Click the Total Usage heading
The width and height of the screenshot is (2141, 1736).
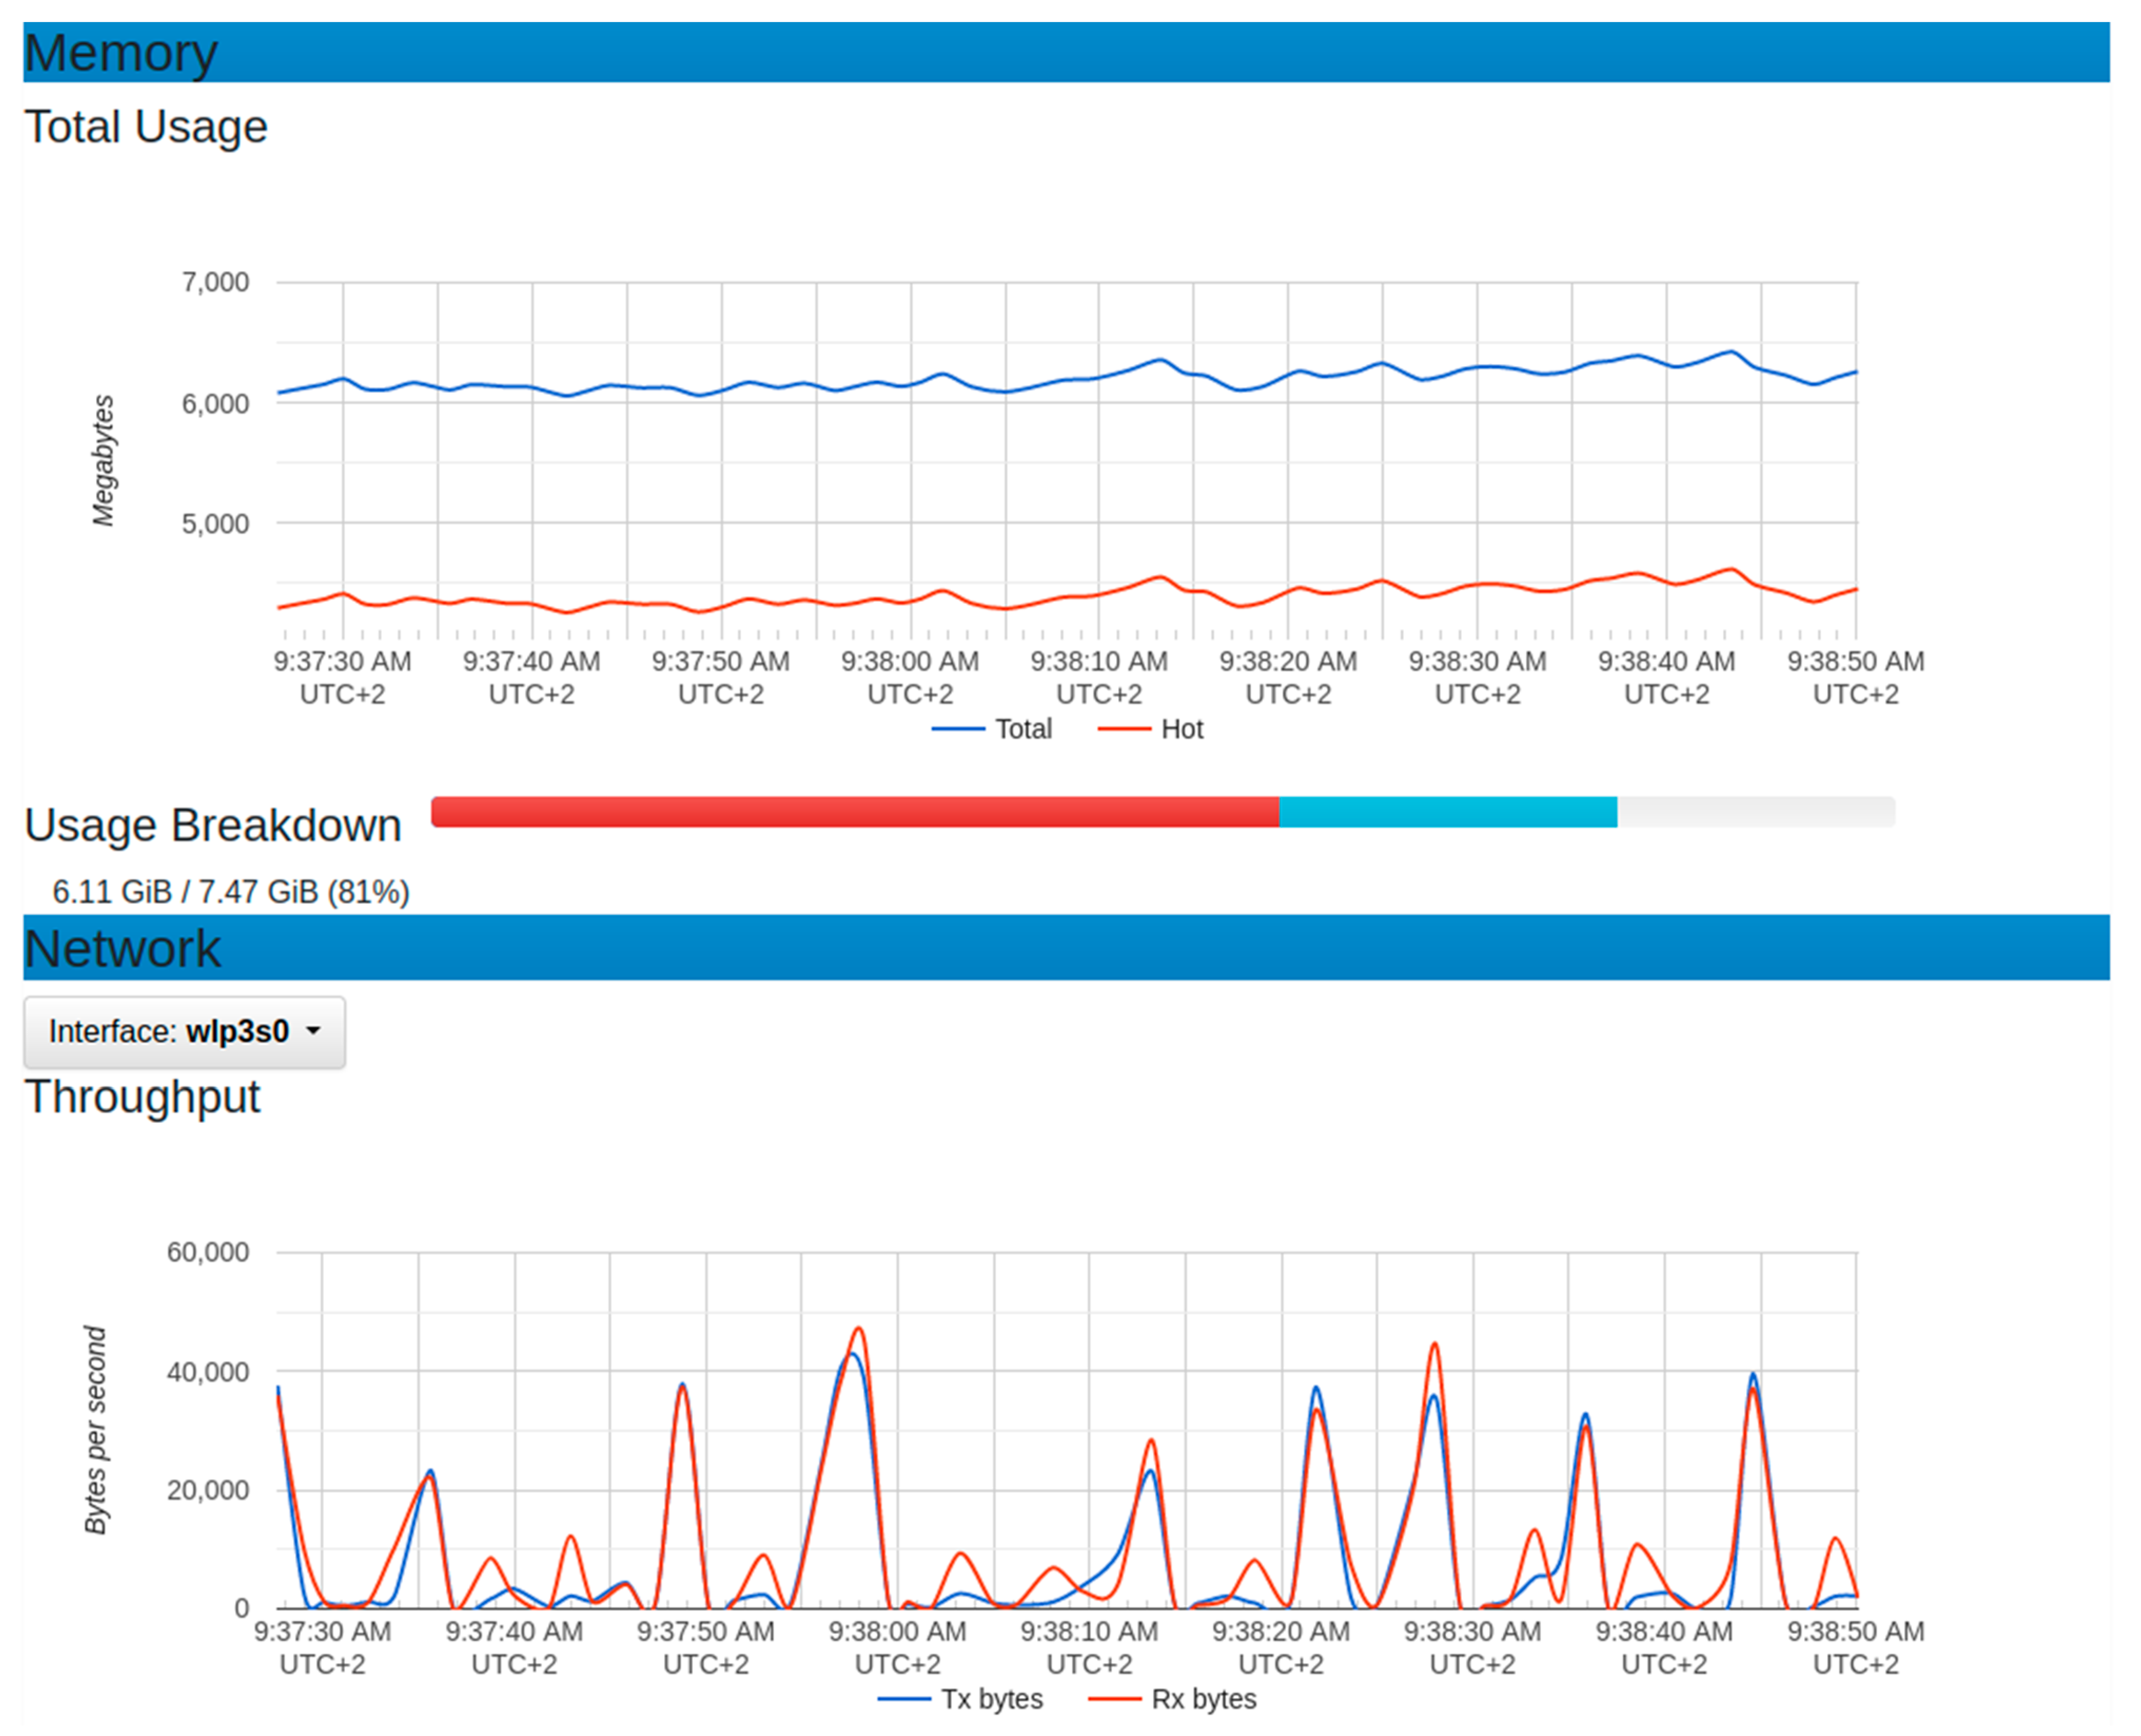146,128
